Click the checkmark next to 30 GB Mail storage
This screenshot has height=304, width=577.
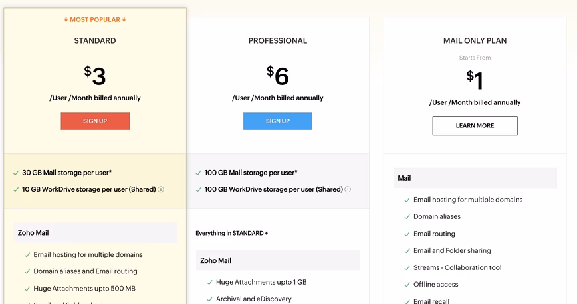[16, 173]
